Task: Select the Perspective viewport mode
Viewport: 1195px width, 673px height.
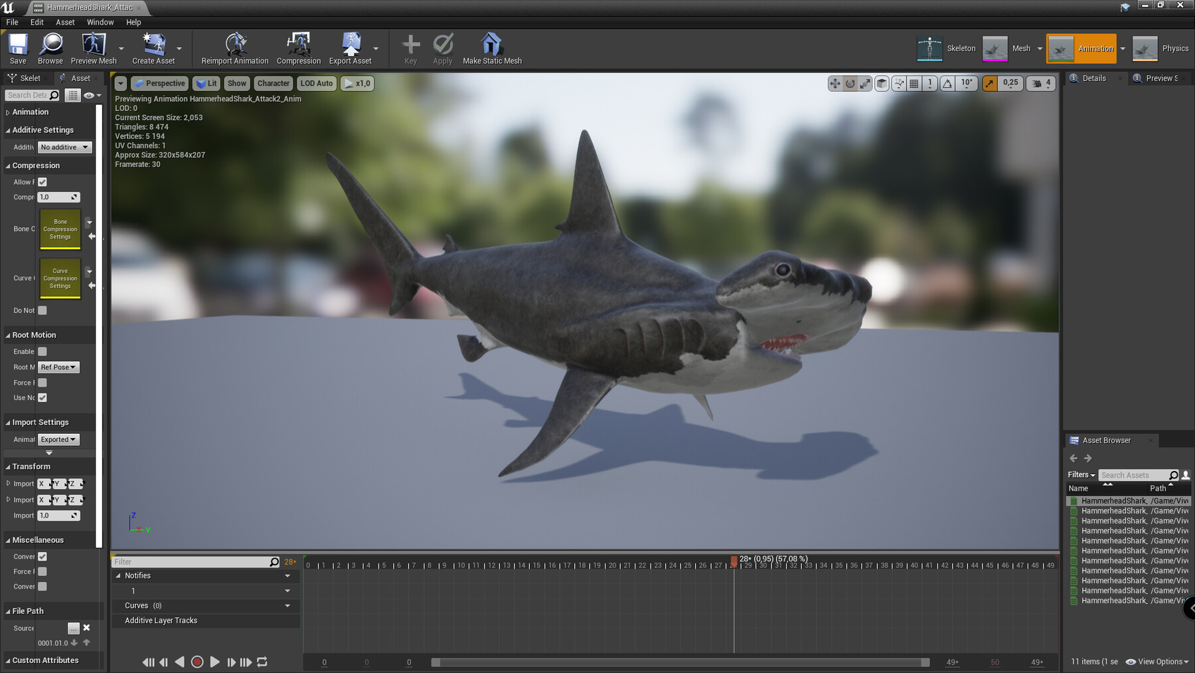Action: click(159, 83)
